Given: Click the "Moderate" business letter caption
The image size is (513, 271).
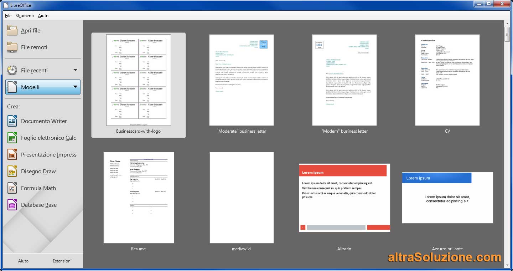Looking at the screenshot, I should pos(241,131).
